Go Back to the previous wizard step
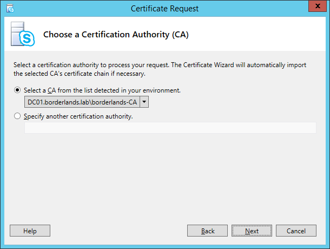Image resolution: width=330 pixels, height=249 pixels. [x=207, y=231]
